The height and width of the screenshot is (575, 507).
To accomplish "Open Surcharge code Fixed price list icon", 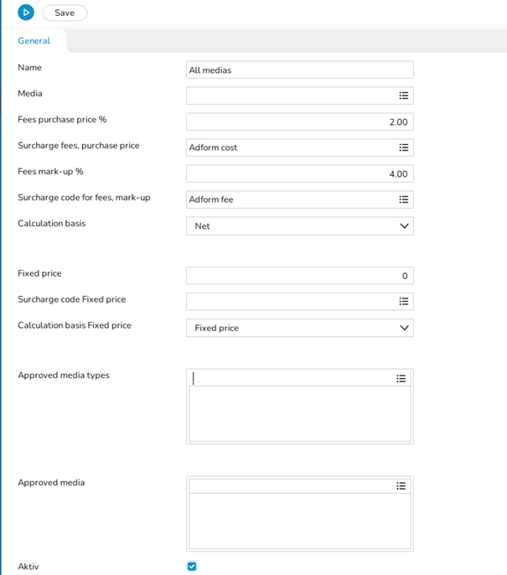I will [403, 302].
